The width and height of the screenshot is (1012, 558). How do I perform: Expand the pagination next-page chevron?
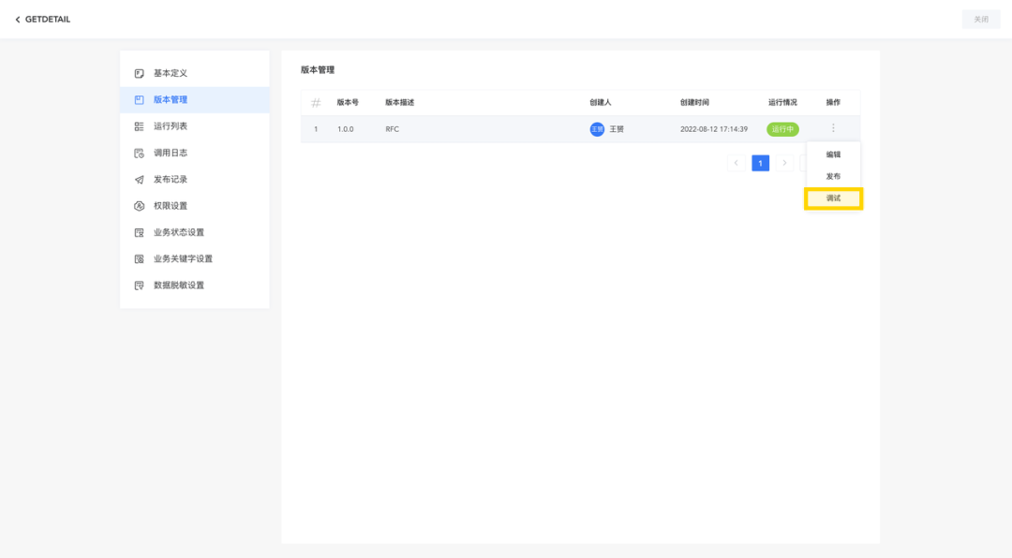[x=784, y=162]
